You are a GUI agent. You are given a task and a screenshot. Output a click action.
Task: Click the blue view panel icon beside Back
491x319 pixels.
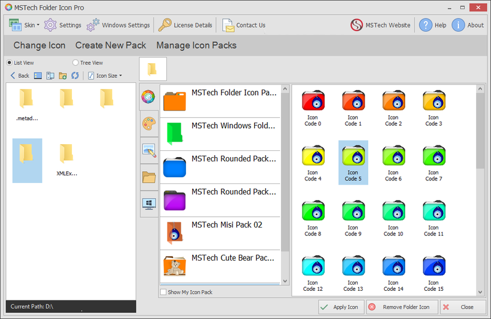38,75
